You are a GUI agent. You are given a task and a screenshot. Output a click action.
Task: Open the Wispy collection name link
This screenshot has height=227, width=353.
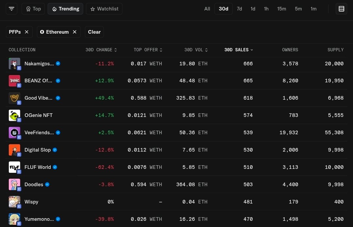pos(31,202)
